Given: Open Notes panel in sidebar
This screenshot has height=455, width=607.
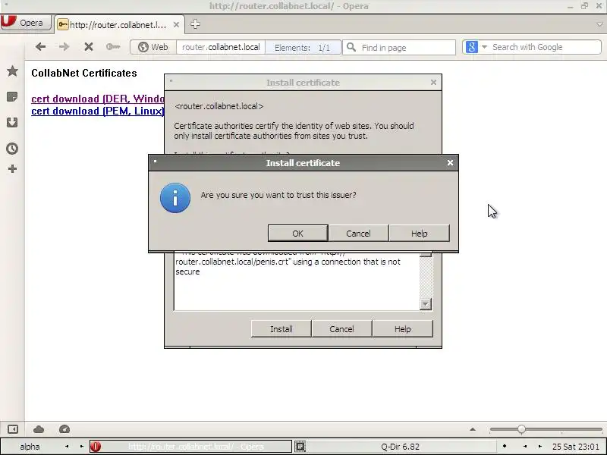Looking at the screenshot, I should [12, 97].
